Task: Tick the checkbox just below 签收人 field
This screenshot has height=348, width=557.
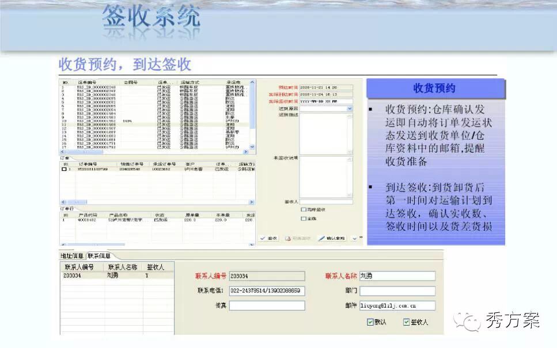Action: click(x=304, y=209)
